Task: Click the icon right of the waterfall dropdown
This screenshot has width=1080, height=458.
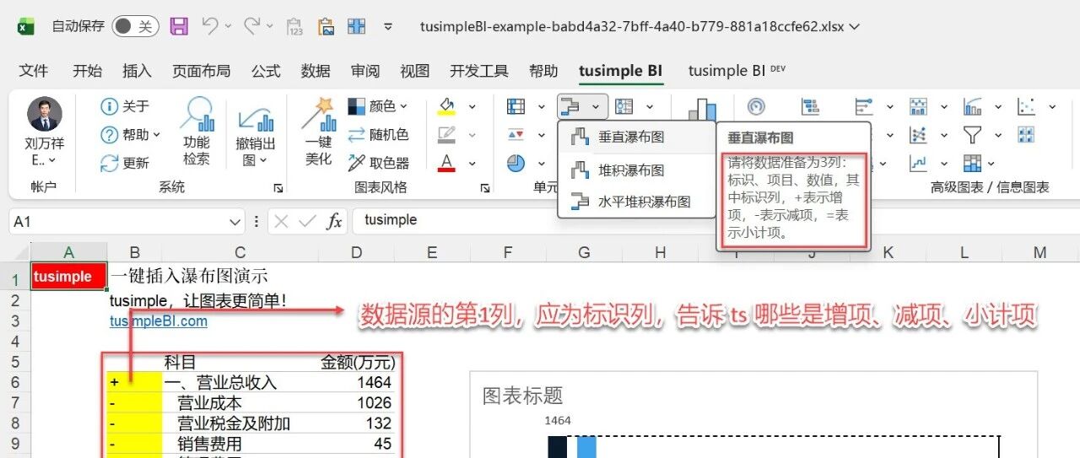Action: pos(624,106)
